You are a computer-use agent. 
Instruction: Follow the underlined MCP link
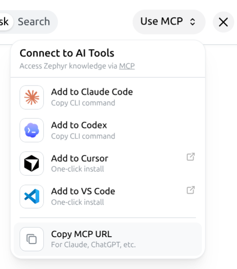click(127, 66)
